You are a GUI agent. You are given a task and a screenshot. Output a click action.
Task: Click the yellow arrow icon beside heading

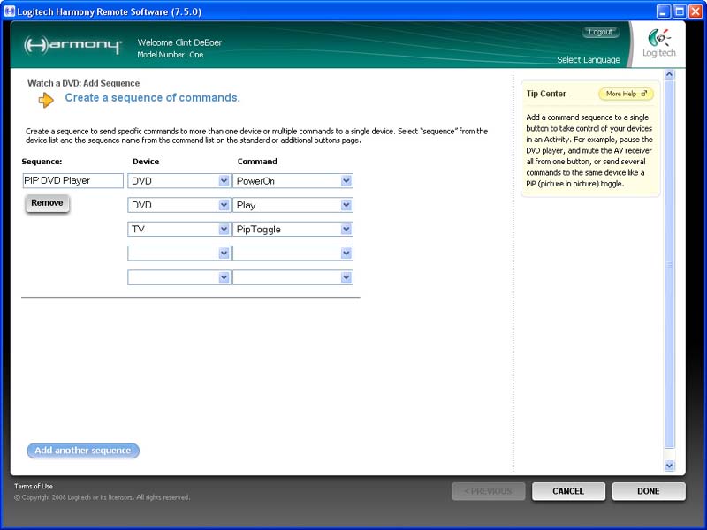point(47,99)
